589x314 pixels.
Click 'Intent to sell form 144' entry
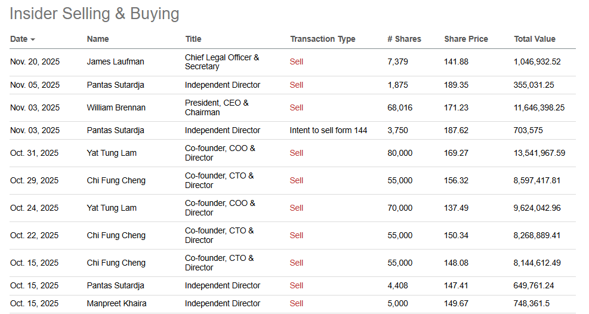tap(328, 130)
